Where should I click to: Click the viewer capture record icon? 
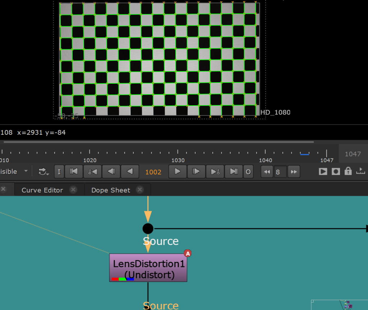(336, 172)
